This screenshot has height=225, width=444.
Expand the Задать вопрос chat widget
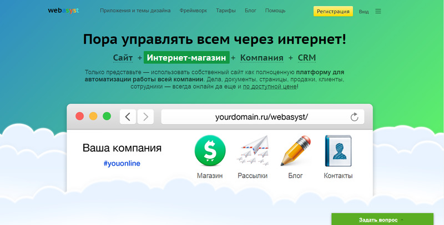[x=382, y=219]
